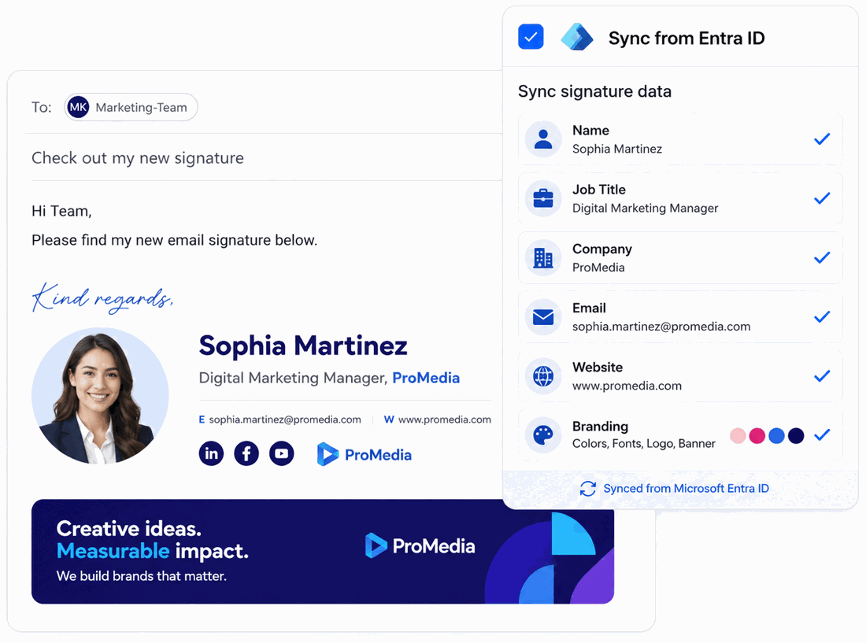Click the sync refresh arrows icon
The width and height of the screenshot is (866, 643).
pos(587,489)
